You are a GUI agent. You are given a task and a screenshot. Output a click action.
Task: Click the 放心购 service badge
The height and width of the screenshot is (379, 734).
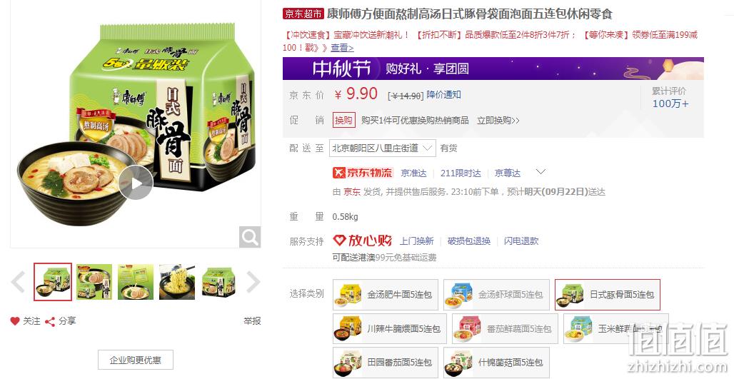362,241
